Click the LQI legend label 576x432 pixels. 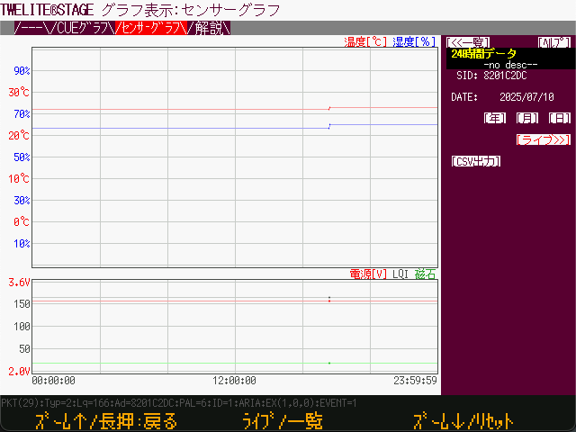point(400,274)
